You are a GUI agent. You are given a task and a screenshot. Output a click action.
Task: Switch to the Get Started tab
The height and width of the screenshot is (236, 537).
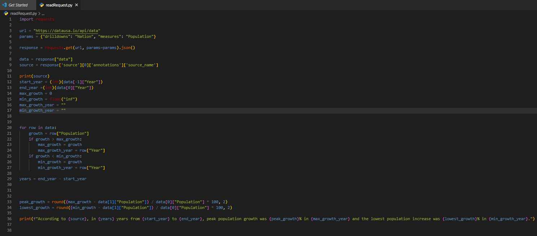[18, 5]
